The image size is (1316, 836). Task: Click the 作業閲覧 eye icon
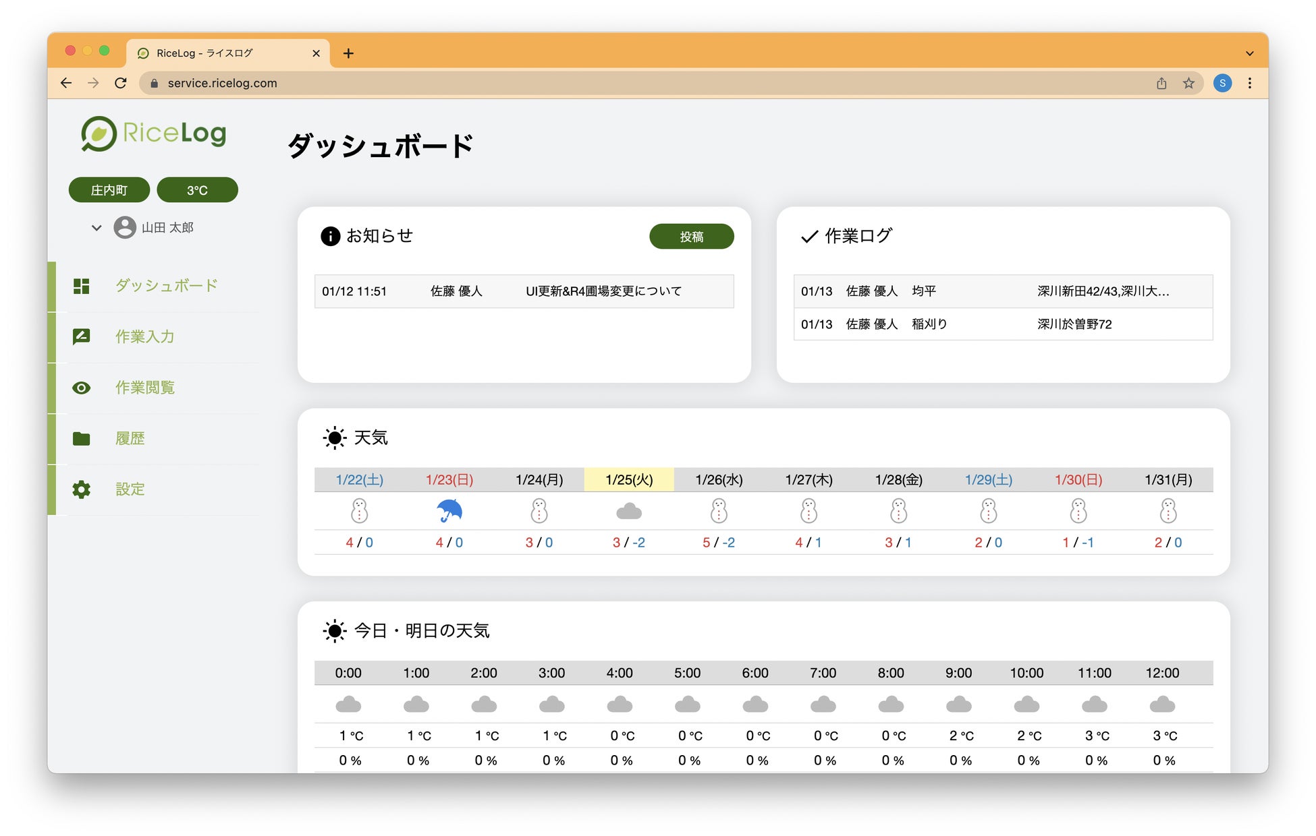click(82, 388)
